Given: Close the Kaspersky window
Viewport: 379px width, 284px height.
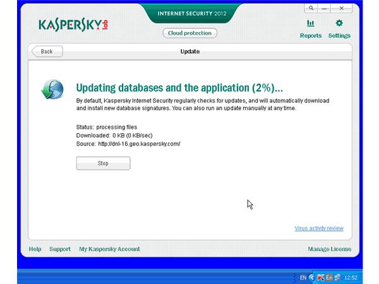Looking at the screenshot, I should (341, 8).
